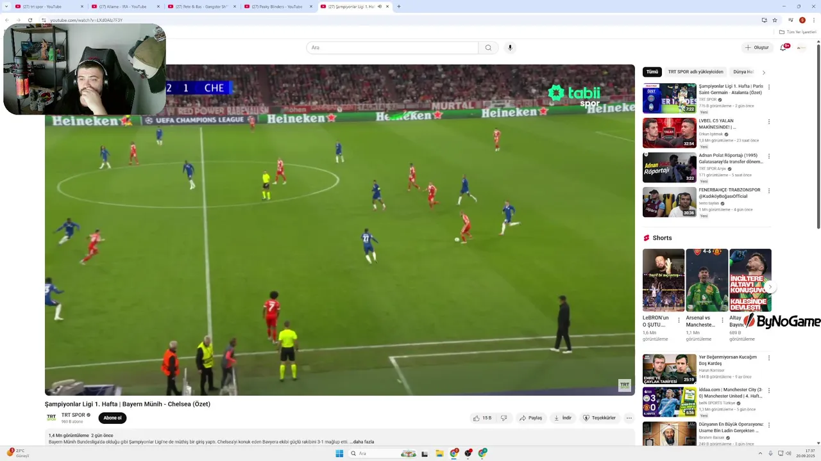Open Adnan Polat Röportajı video thumbnail
The height and width of the screenshot is (461, 821).
(x=670, y=167)
